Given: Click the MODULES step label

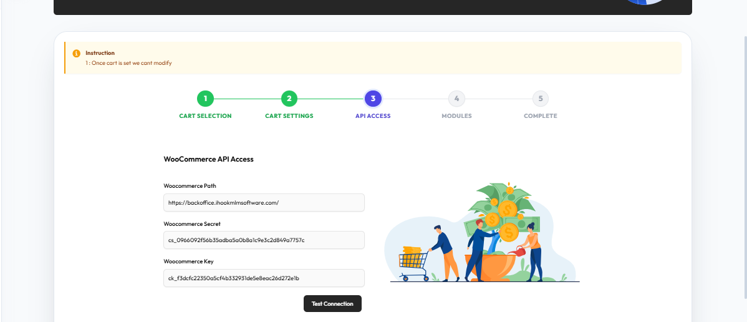Looking at the screenshot, I should coord(456,116).
